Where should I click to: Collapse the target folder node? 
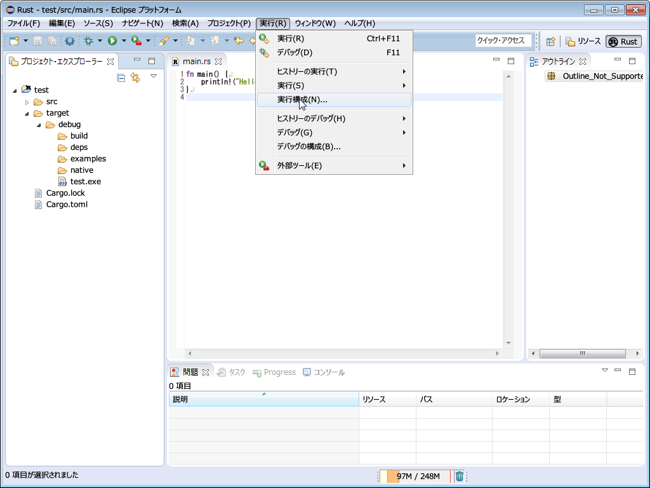click(27, 113)
